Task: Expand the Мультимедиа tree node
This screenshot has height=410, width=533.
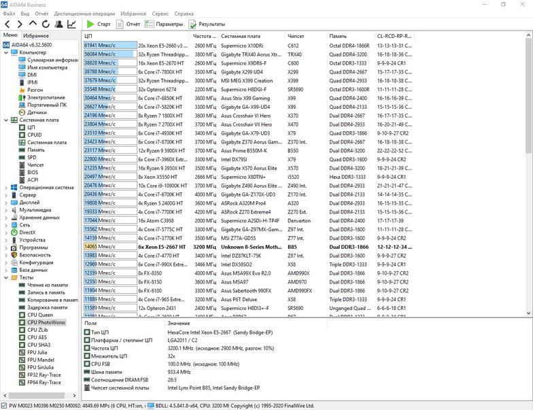Action: coord(5,210)
